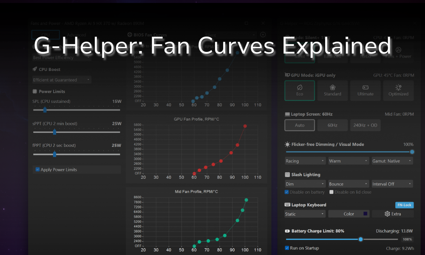Toggle Run on Startup checkbox

287,248
